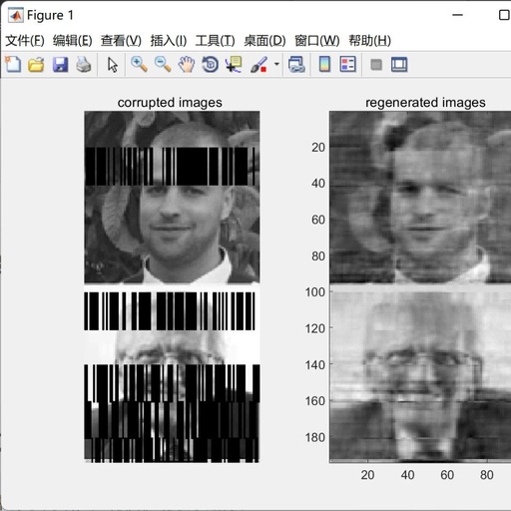Click the 'corrupted images' title text
This screenshot has height=511, width=511.
(x=170, y=103)
